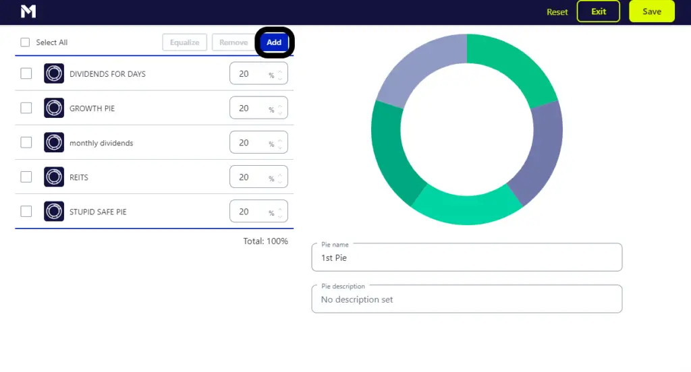
Task: Click the Reset link
Action: click(557, 12)
